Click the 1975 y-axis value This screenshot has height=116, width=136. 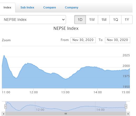coord(126,76)
